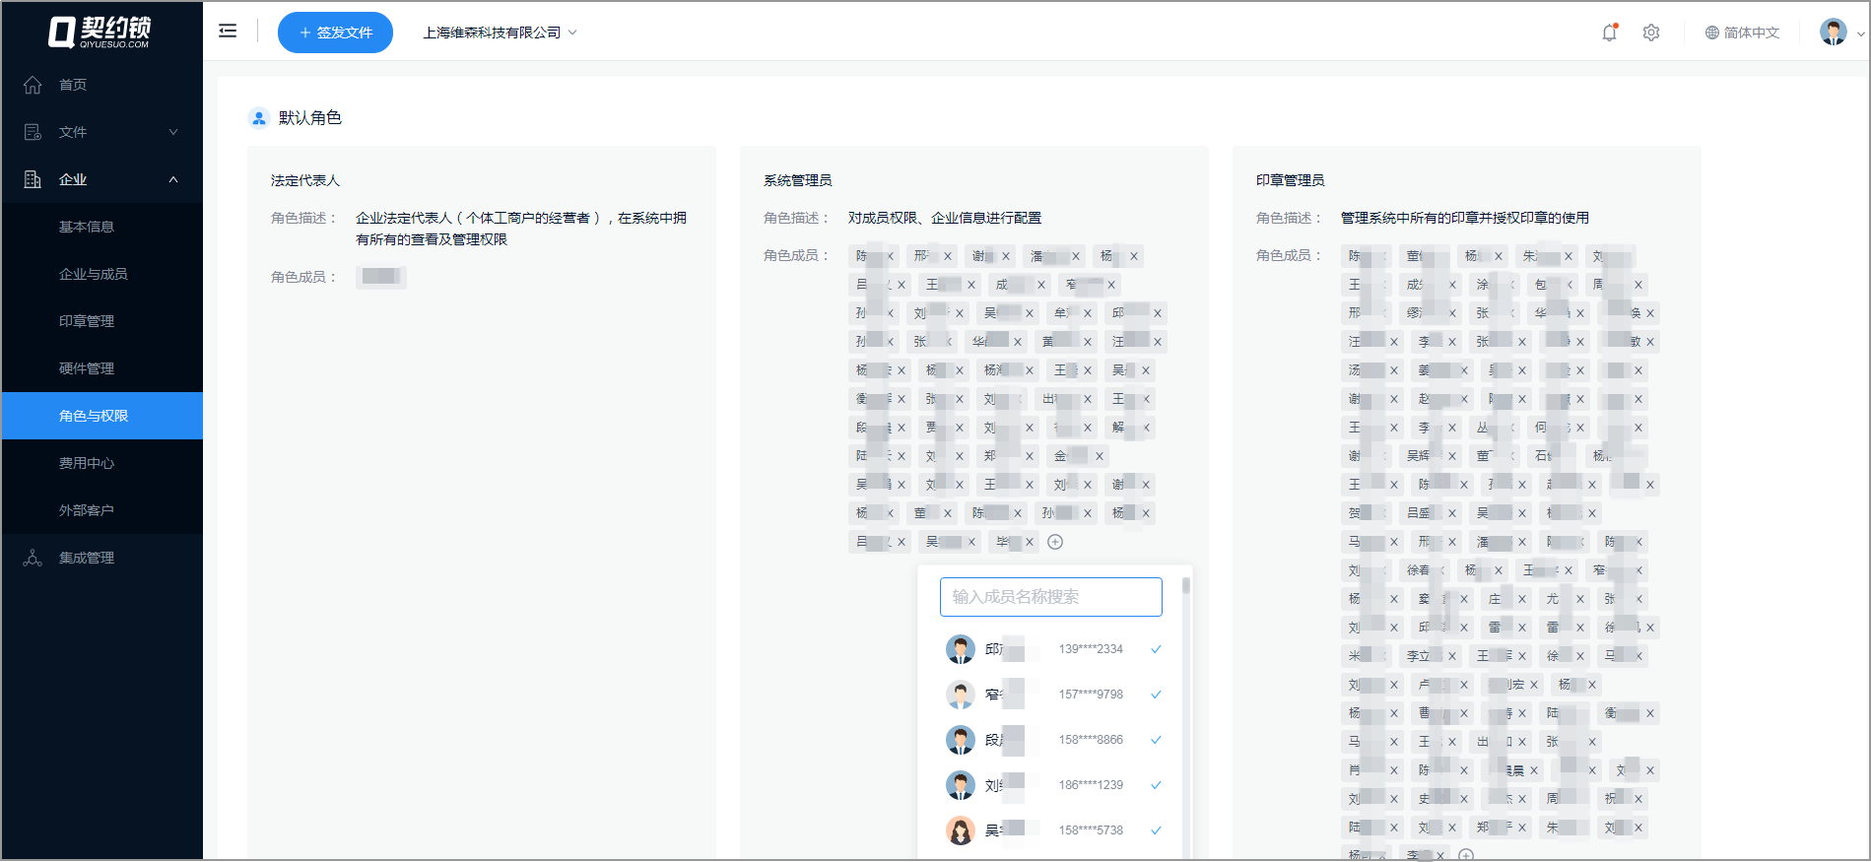This screenshot has height=862, width=1871.
Task: Open 外部客户 submenu item
Action: pos(87,510)
